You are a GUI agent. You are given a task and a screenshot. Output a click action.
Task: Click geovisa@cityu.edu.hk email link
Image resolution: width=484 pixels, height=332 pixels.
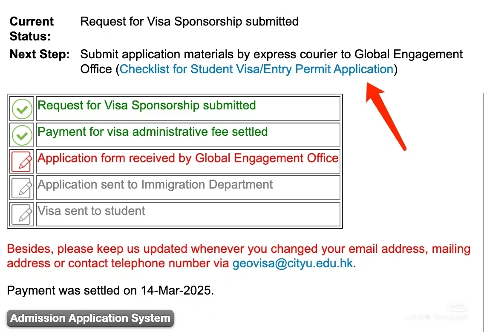tap(293, 263)
